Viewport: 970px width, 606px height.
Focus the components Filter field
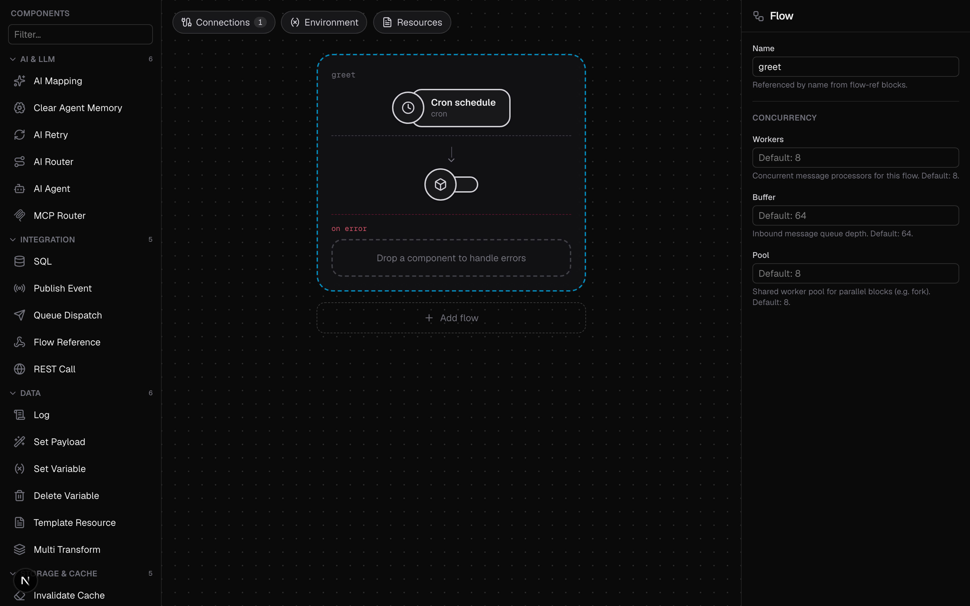pos(80,34)
